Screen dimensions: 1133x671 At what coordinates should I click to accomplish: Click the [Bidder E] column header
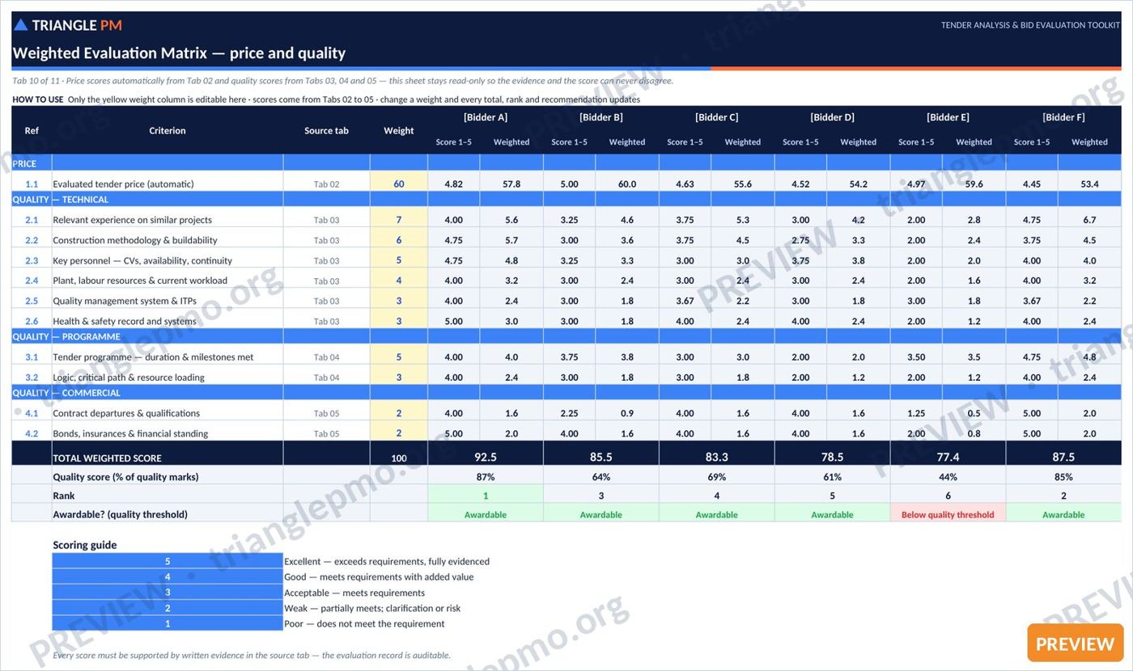(948, 117)
